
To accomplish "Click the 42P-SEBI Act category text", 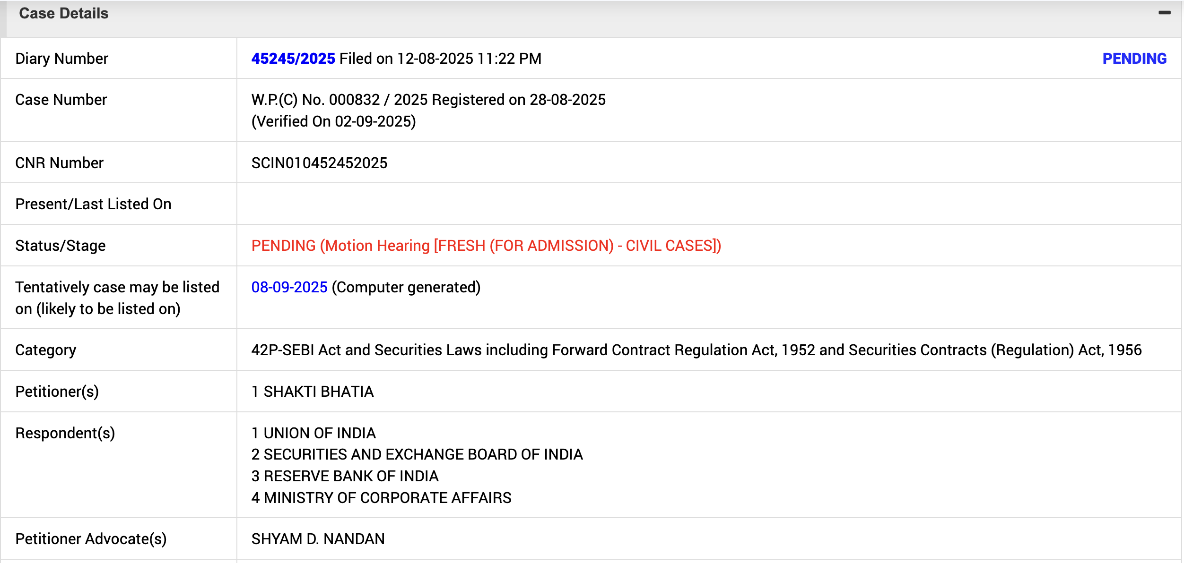I will (x=696, y=350).
